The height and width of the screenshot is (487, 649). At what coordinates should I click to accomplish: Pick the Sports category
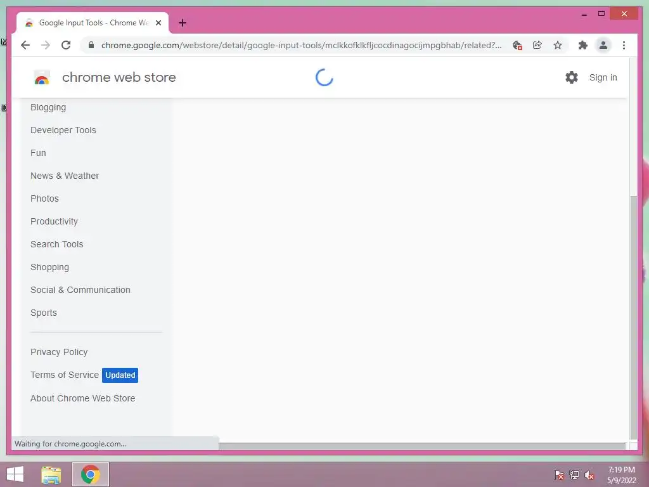coord(44,313)
